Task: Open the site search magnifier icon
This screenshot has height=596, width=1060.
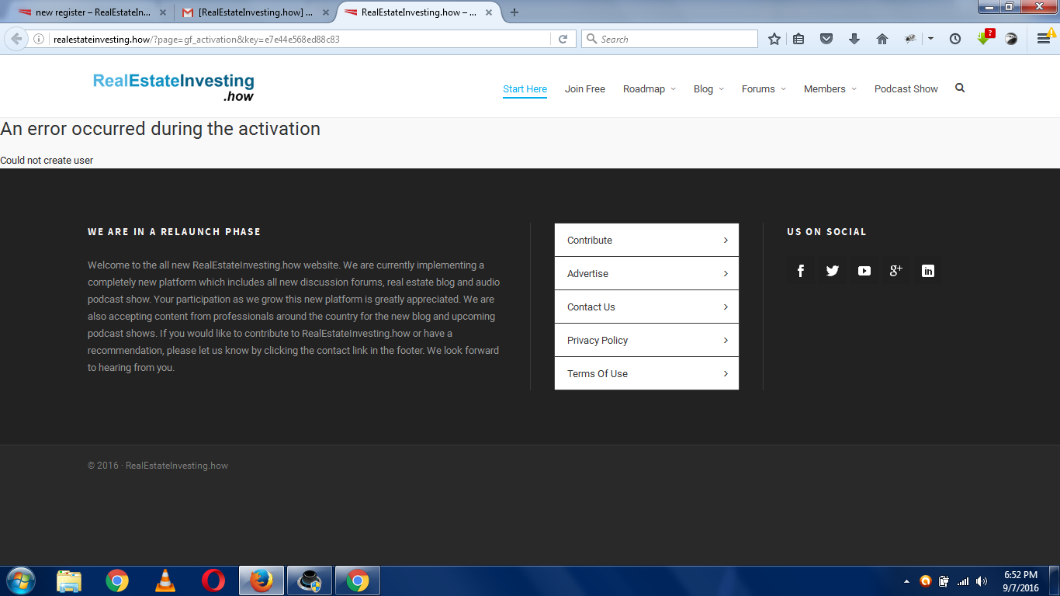Action: pyautogui.click(x=960, y=88)
